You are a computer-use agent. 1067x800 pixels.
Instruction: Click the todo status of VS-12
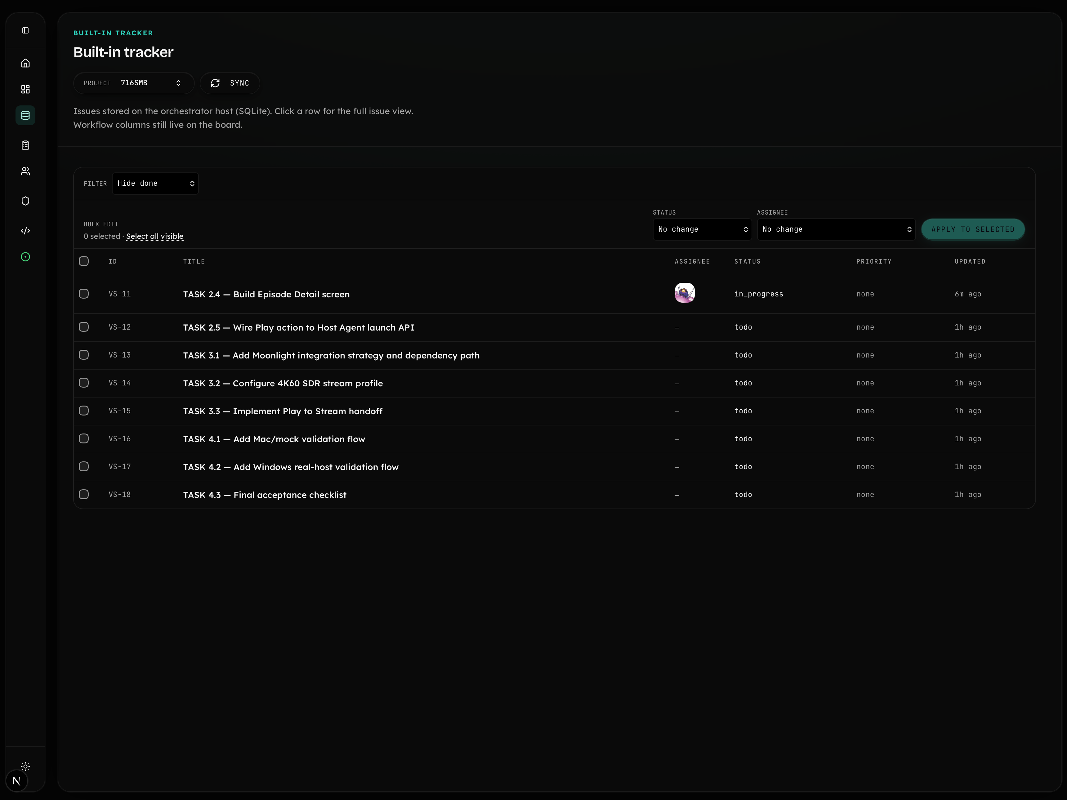pyautogui.click(x=743, y=327)
